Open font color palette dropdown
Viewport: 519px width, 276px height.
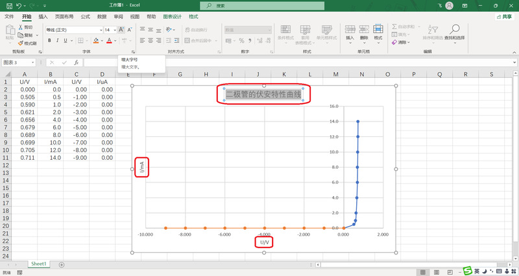(115, 41)
